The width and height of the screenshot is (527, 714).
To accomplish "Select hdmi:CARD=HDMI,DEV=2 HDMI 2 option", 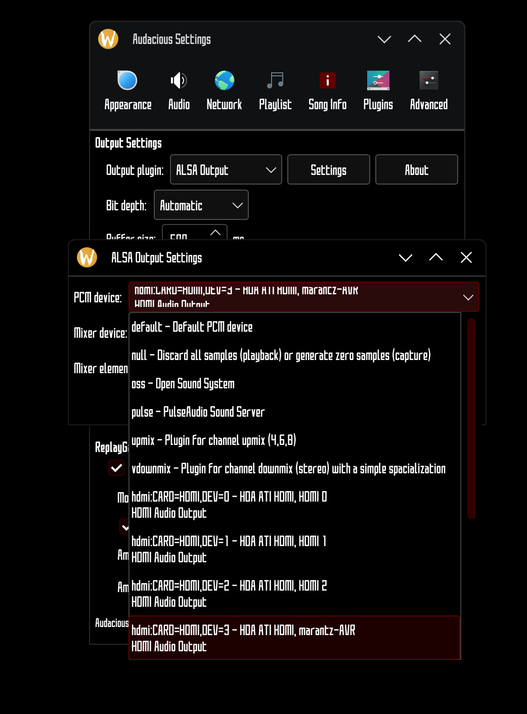I will [295, 594].
